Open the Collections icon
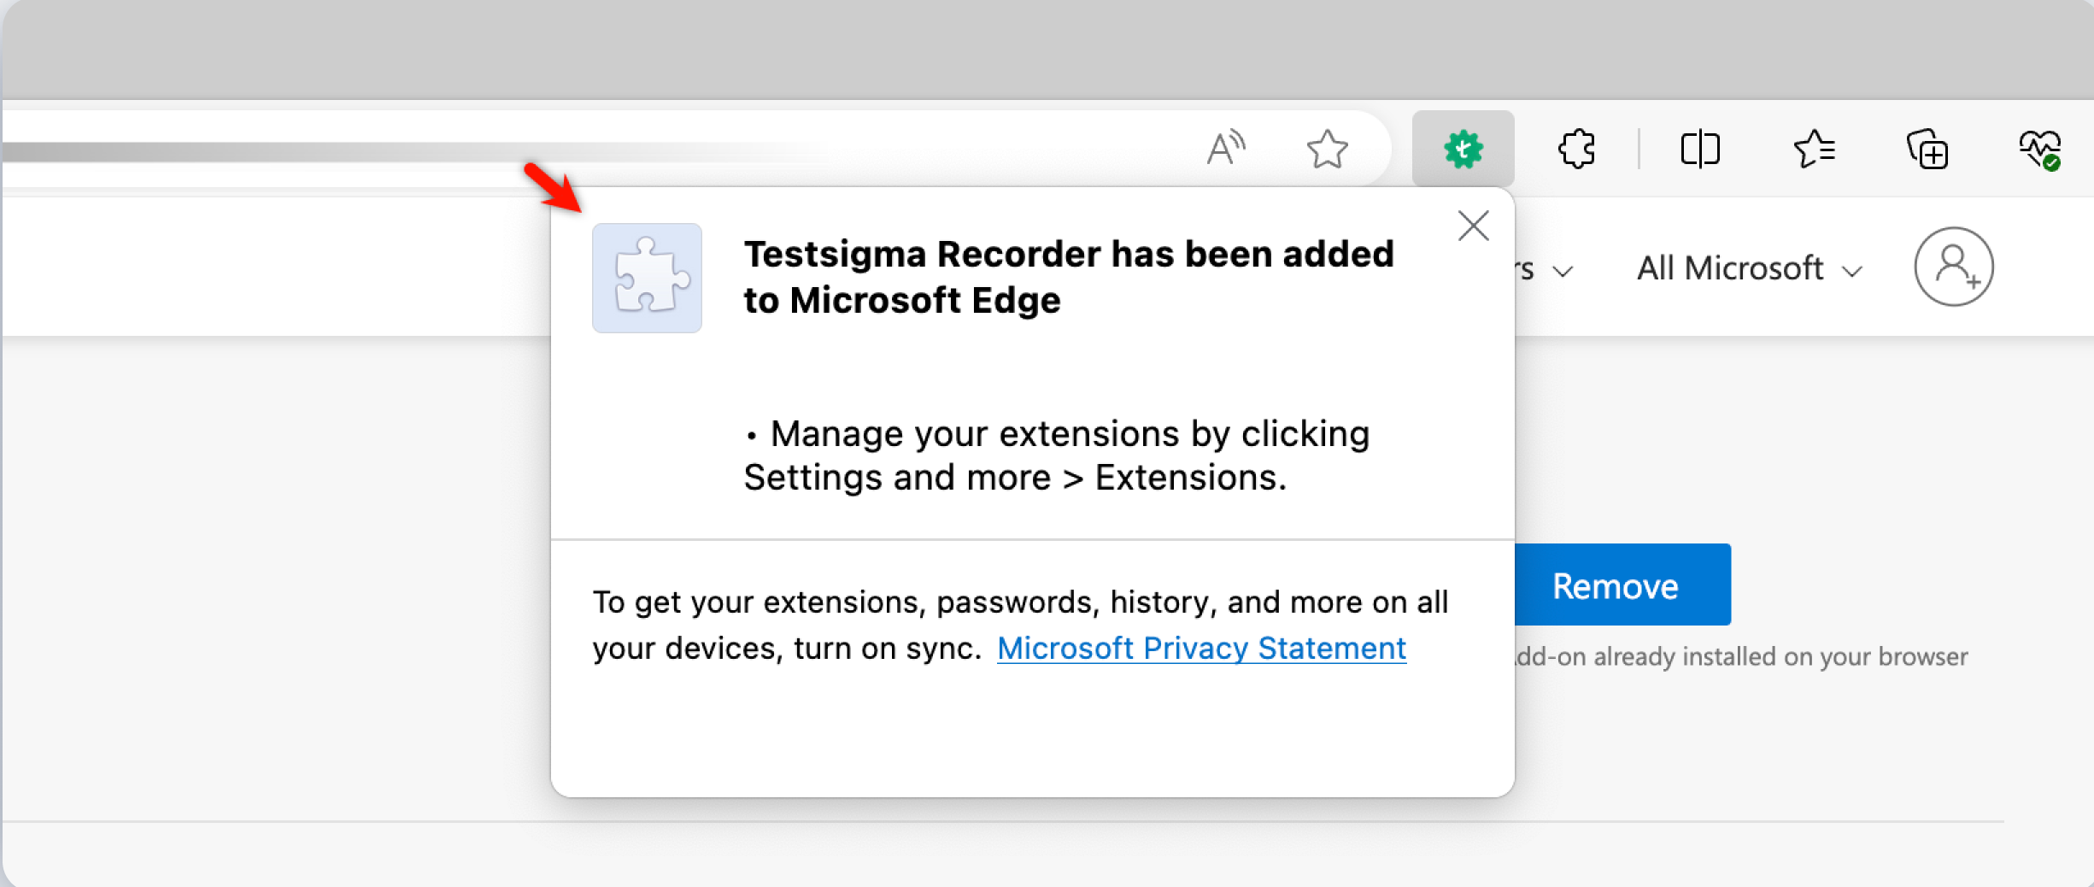Screen dimensions: 2094x887 (x=1927, y=149)
